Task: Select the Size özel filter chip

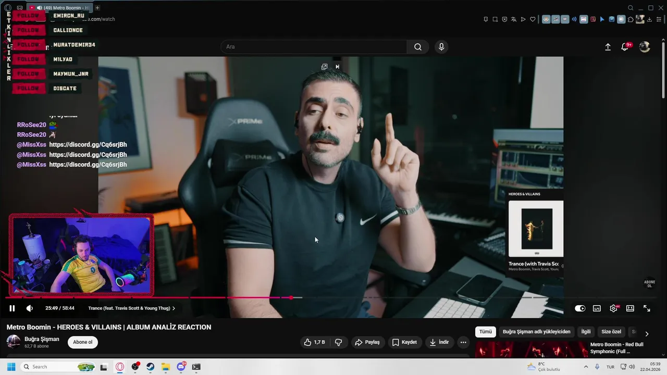Action: pos(611,332)
